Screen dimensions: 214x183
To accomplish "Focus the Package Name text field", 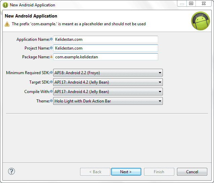I will (106, 57).
